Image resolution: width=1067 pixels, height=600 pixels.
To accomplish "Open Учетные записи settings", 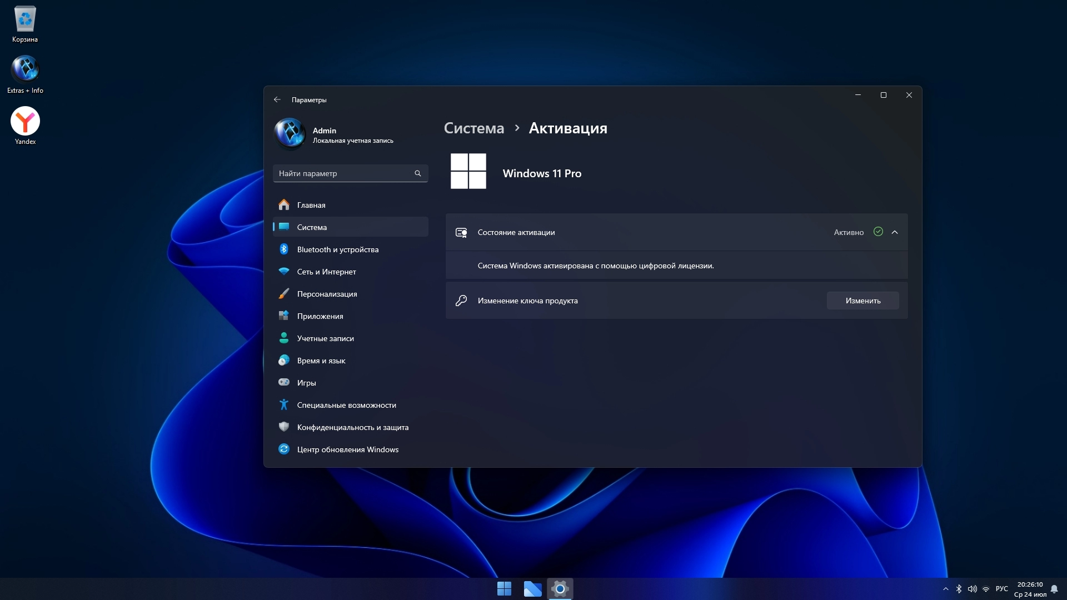I will coord(325,338).
